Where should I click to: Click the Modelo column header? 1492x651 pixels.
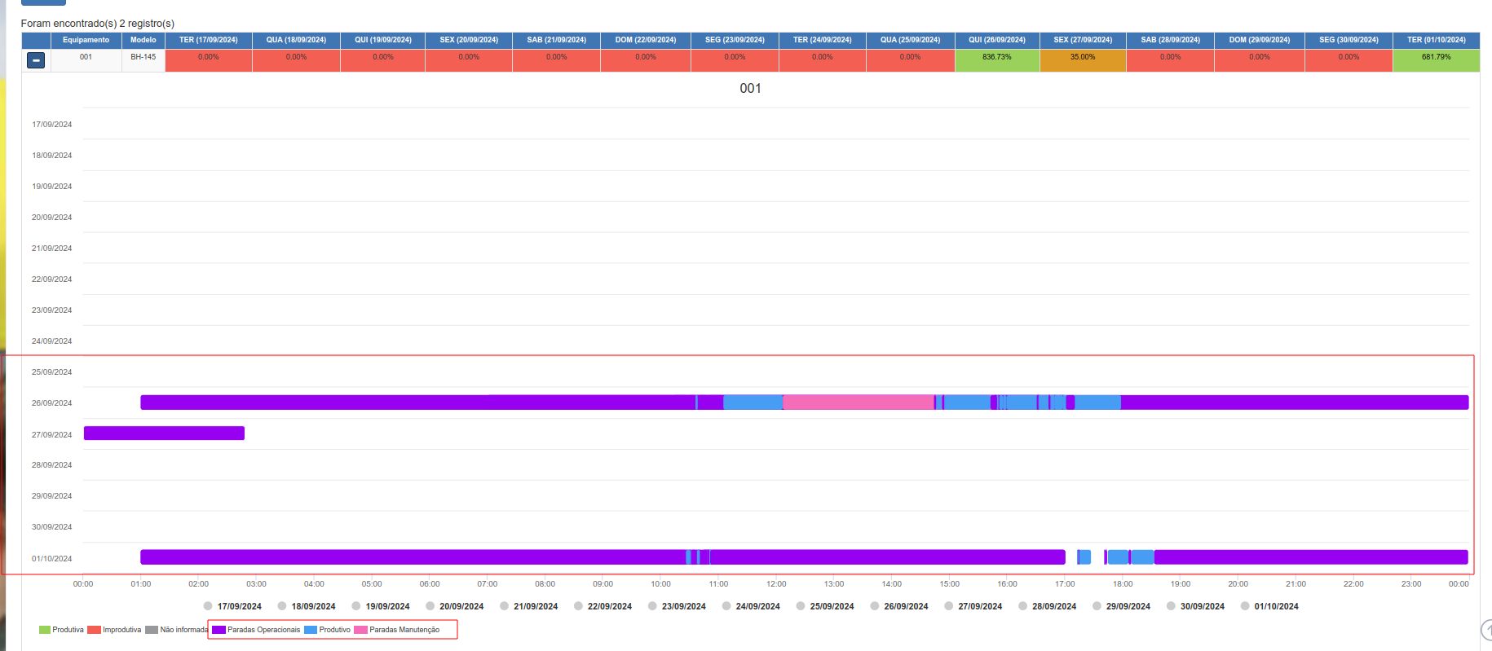143,40
